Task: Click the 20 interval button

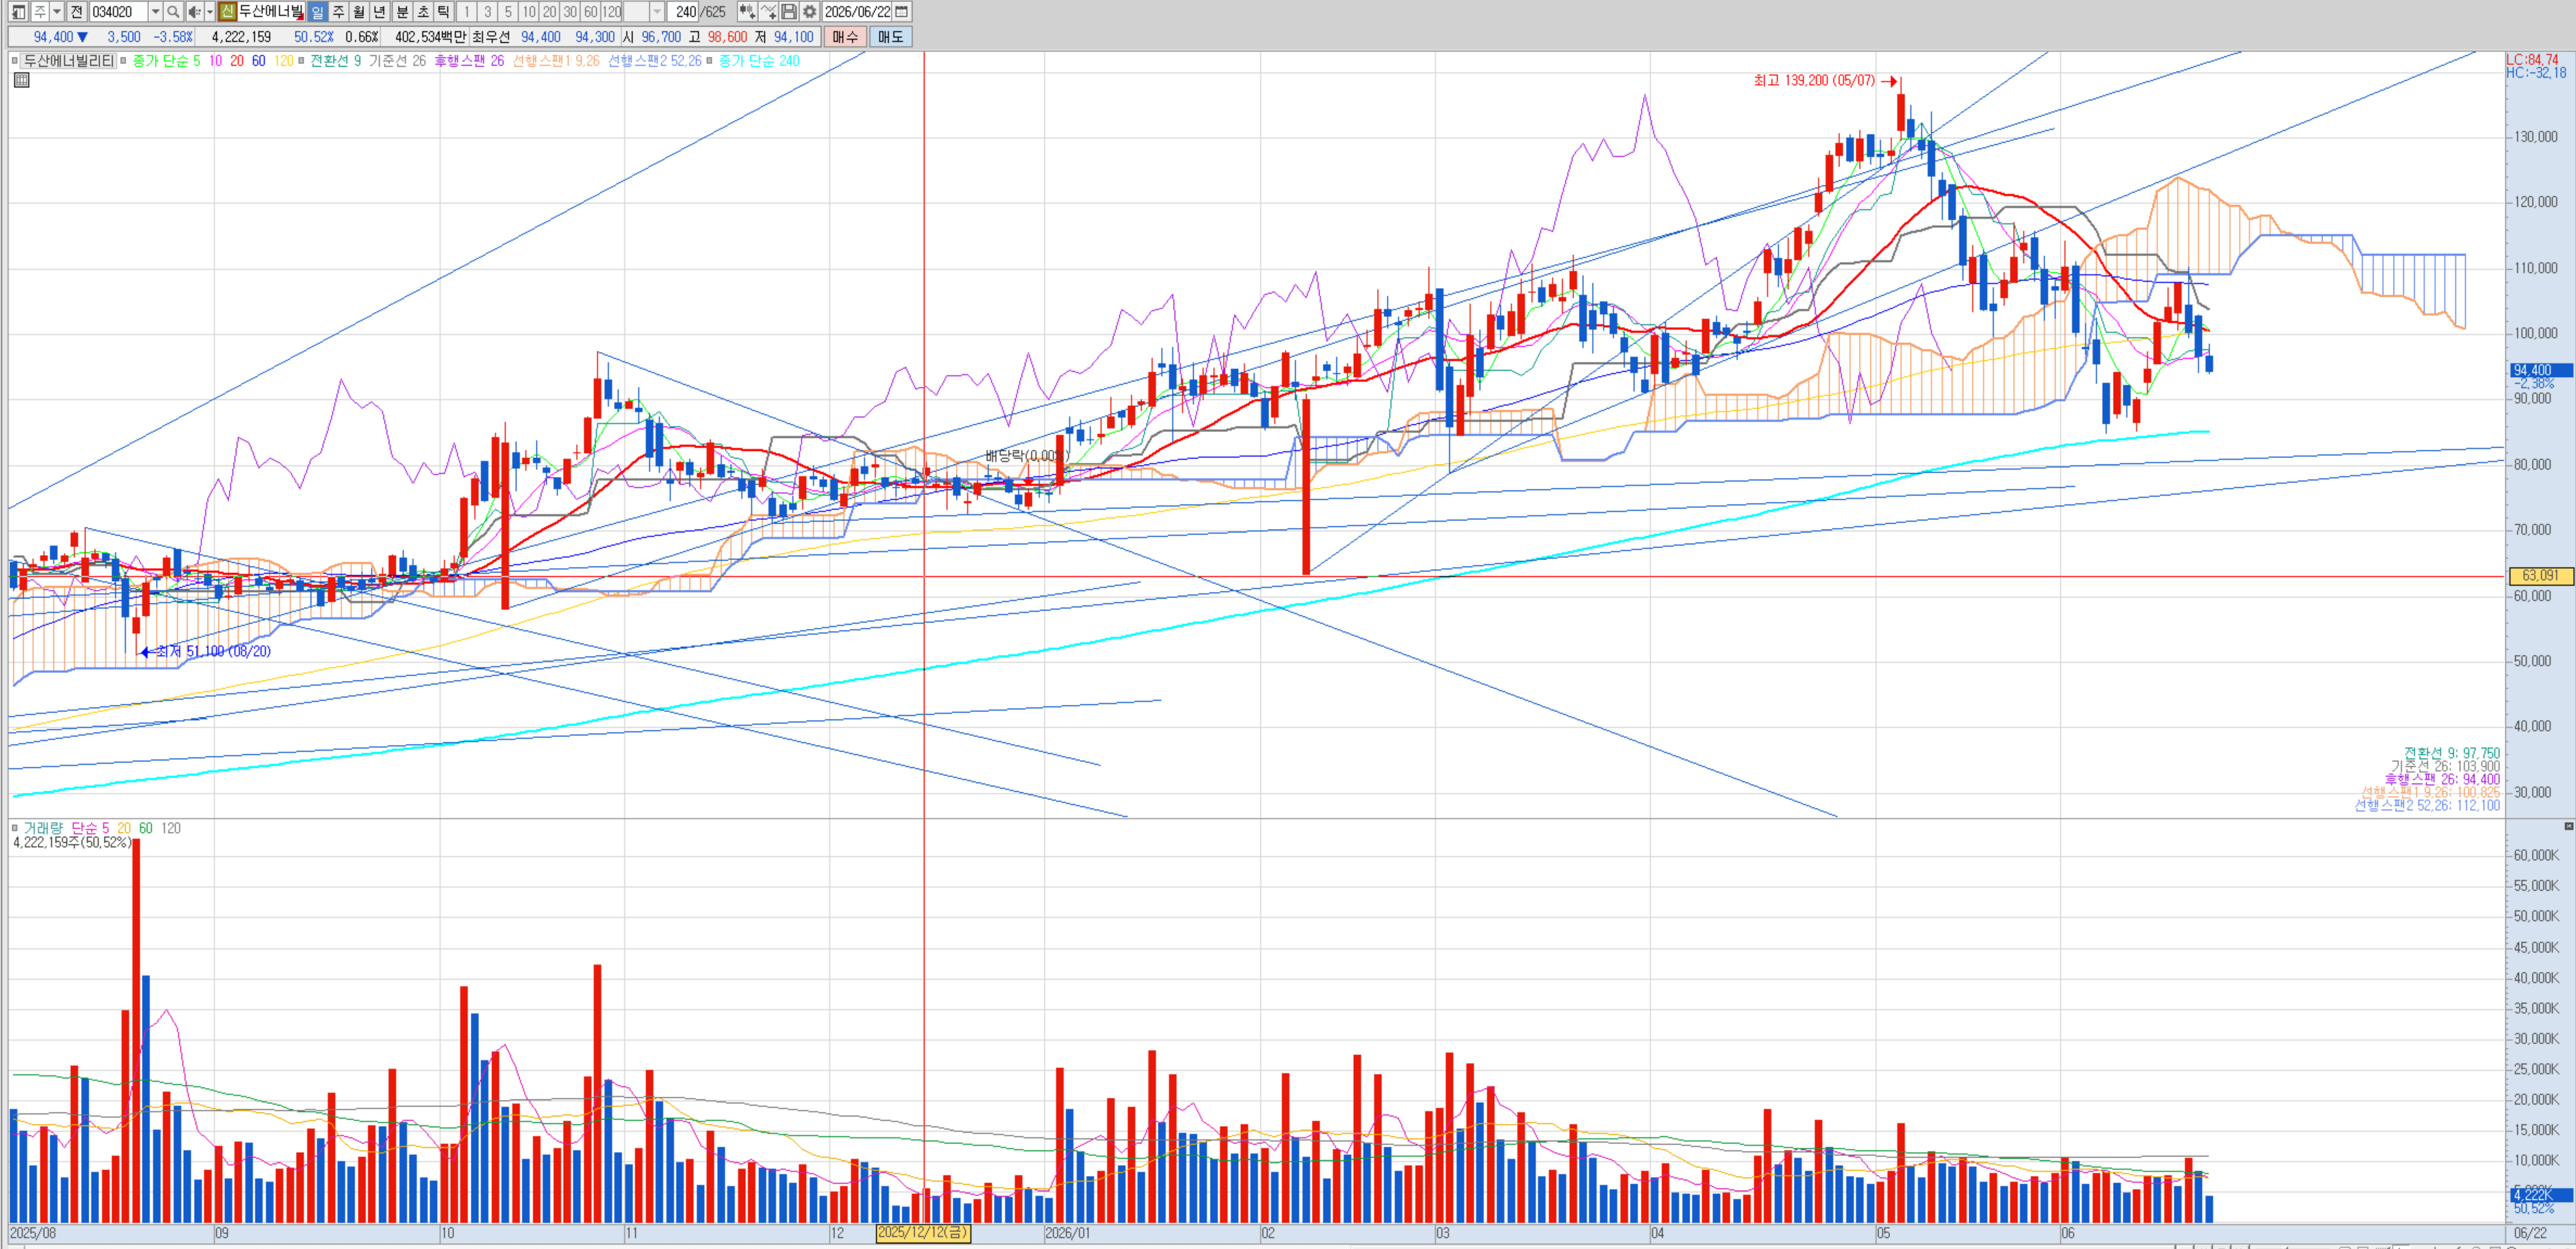Action: point(549,12)
